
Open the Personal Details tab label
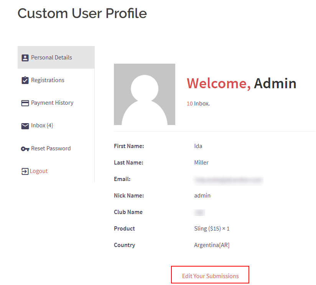[x=51, y=58]
